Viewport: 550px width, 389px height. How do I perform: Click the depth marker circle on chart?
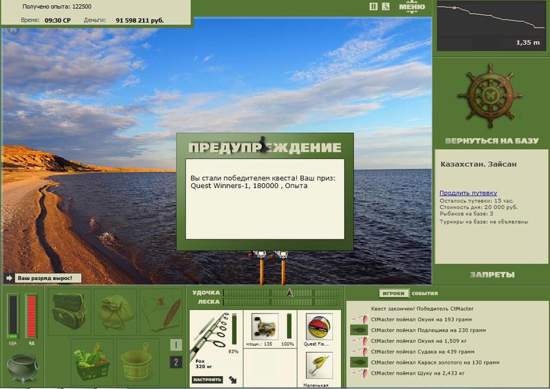454,8
